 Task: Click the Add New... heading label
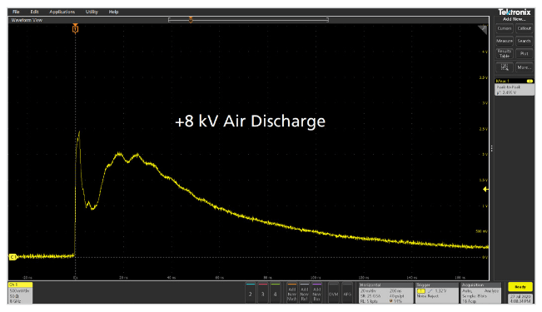coord(514,19)
